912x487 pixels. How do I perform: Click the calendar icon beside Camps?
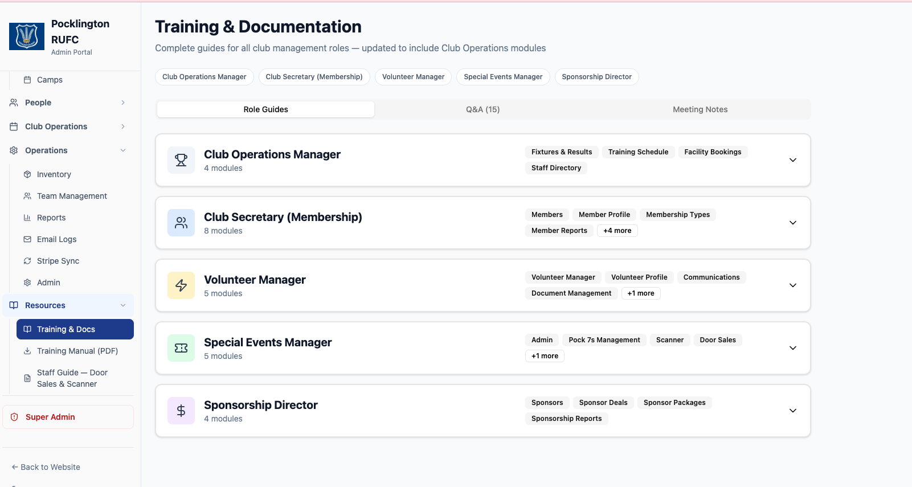(27, 80)
